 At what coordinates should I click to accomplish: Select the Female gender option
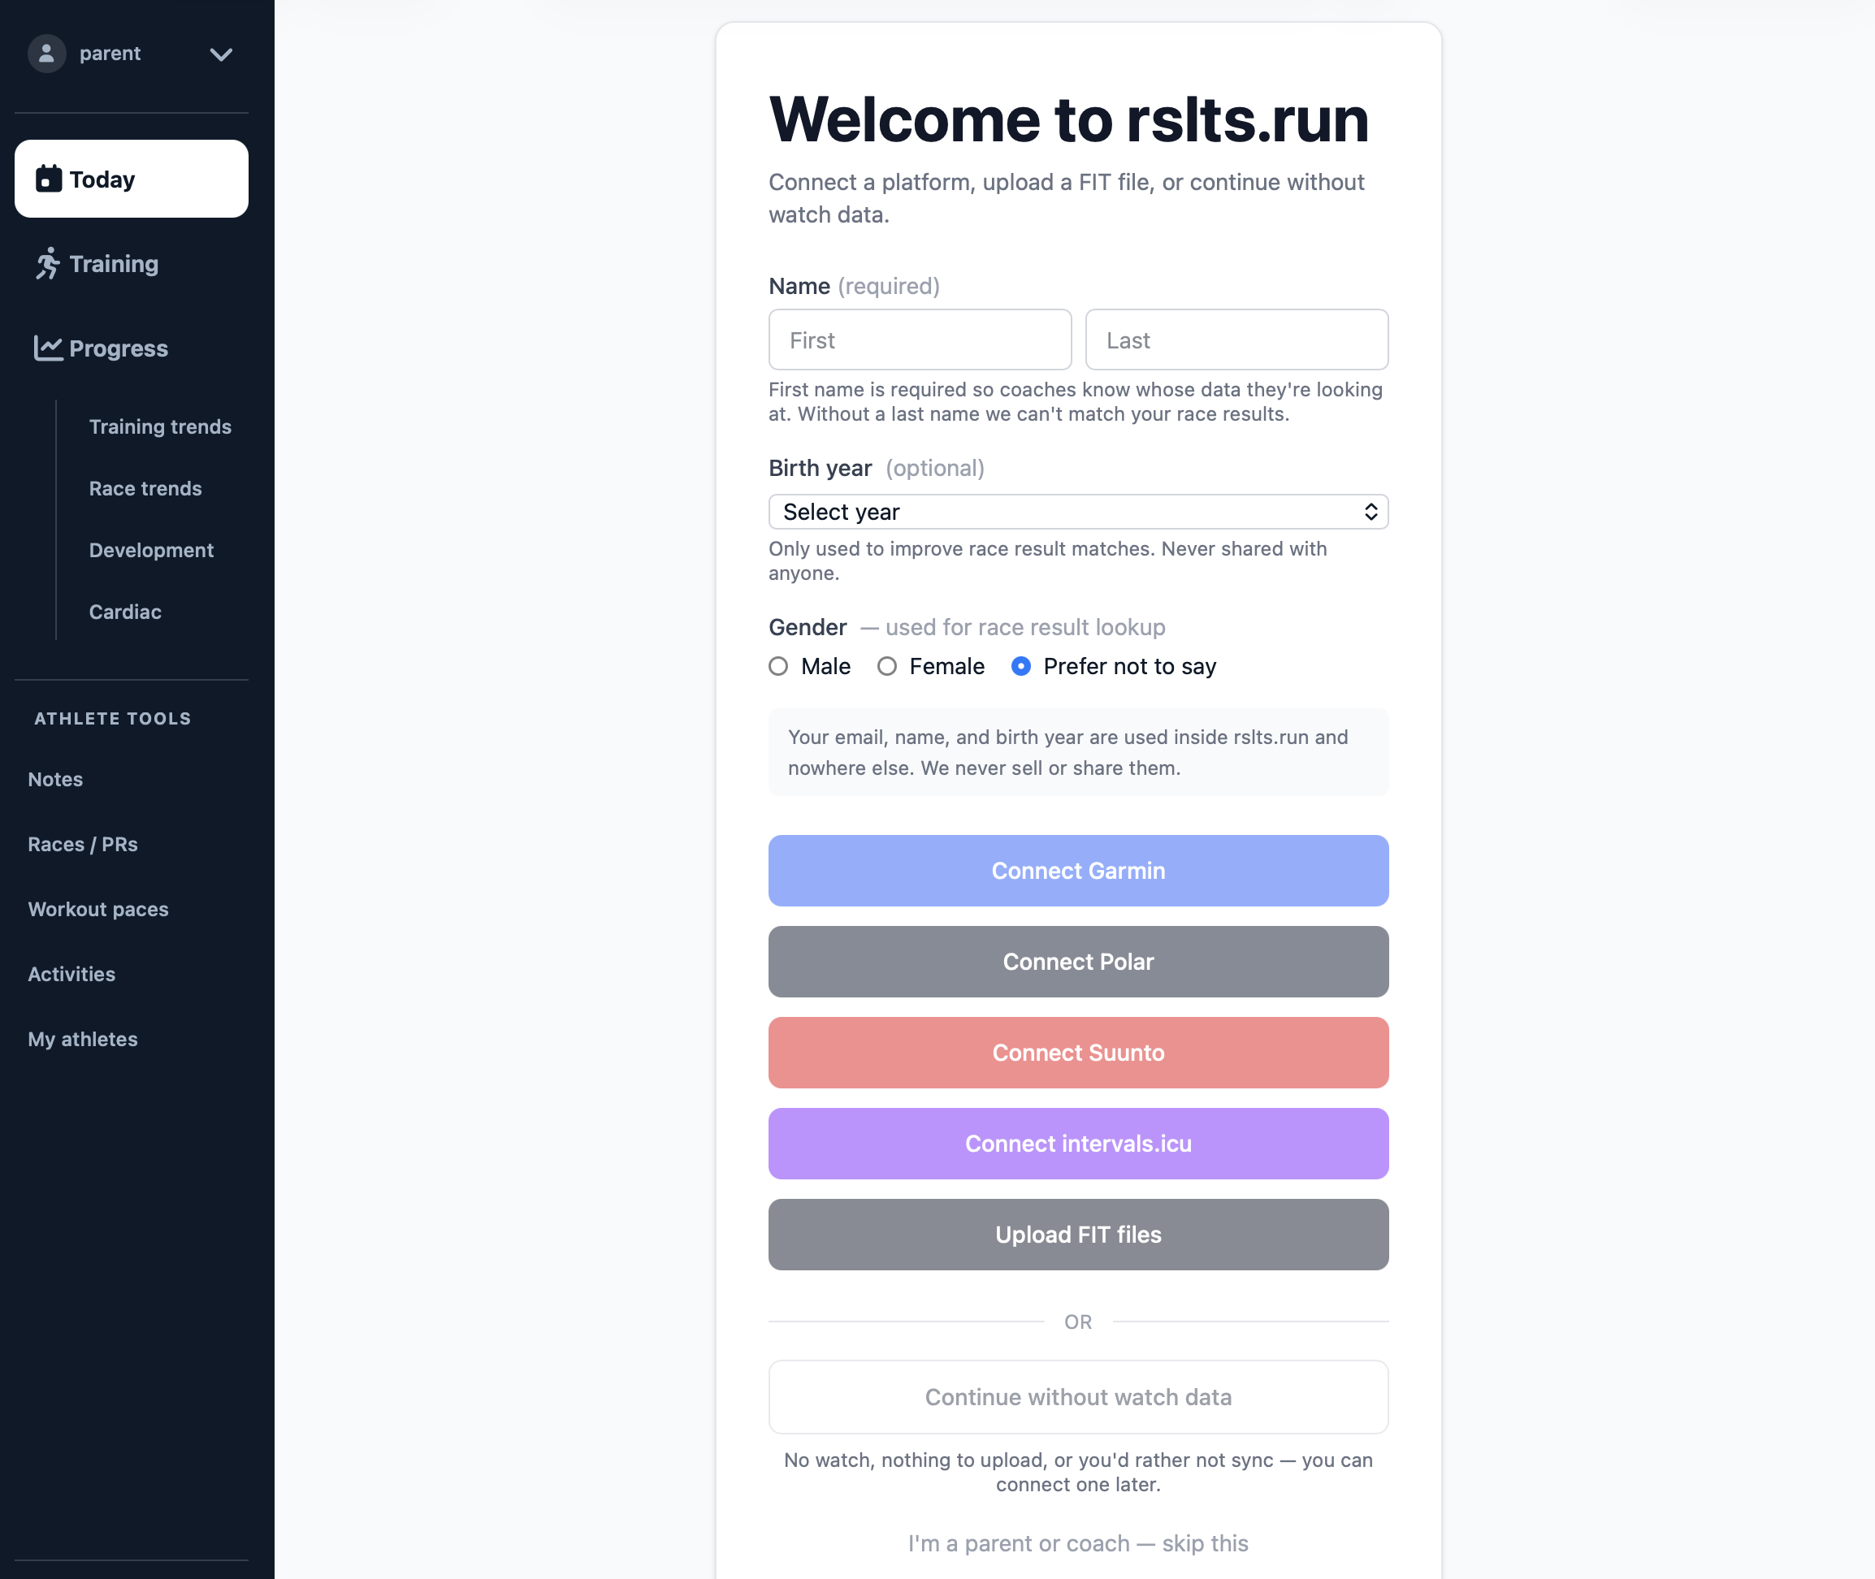point(886,666)
